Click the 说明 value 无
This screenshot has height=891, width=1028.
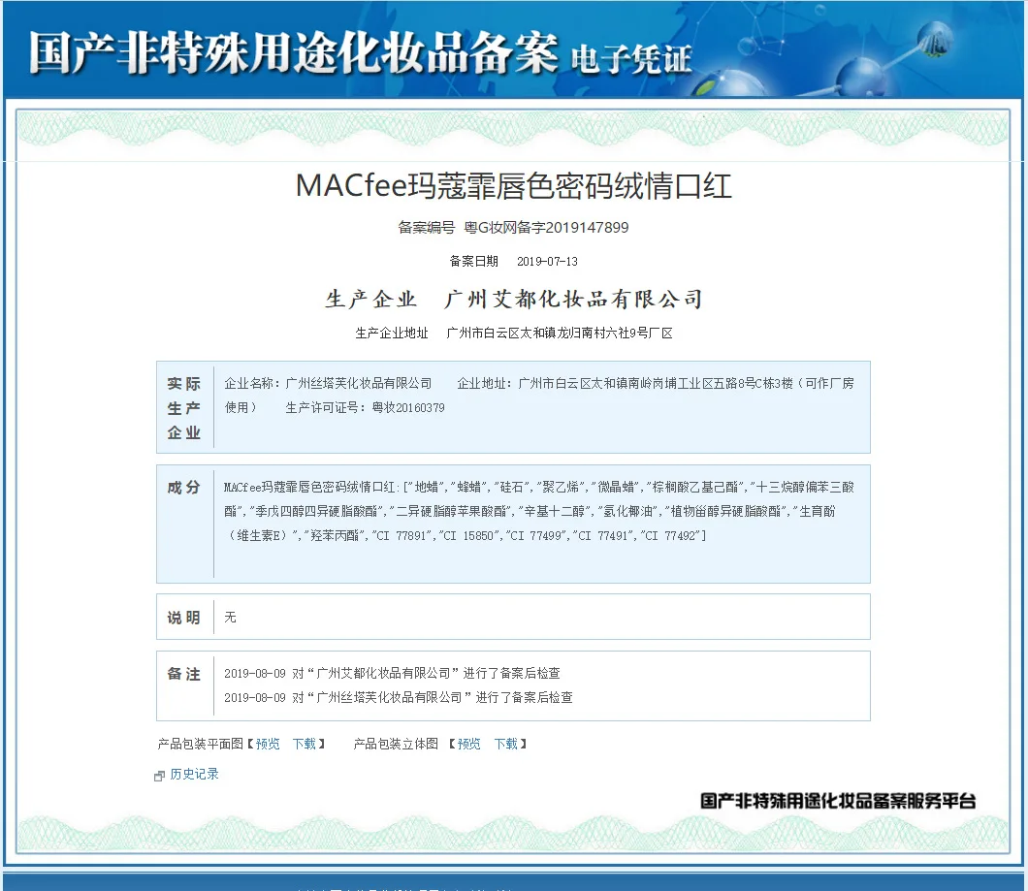click(230, 617)
